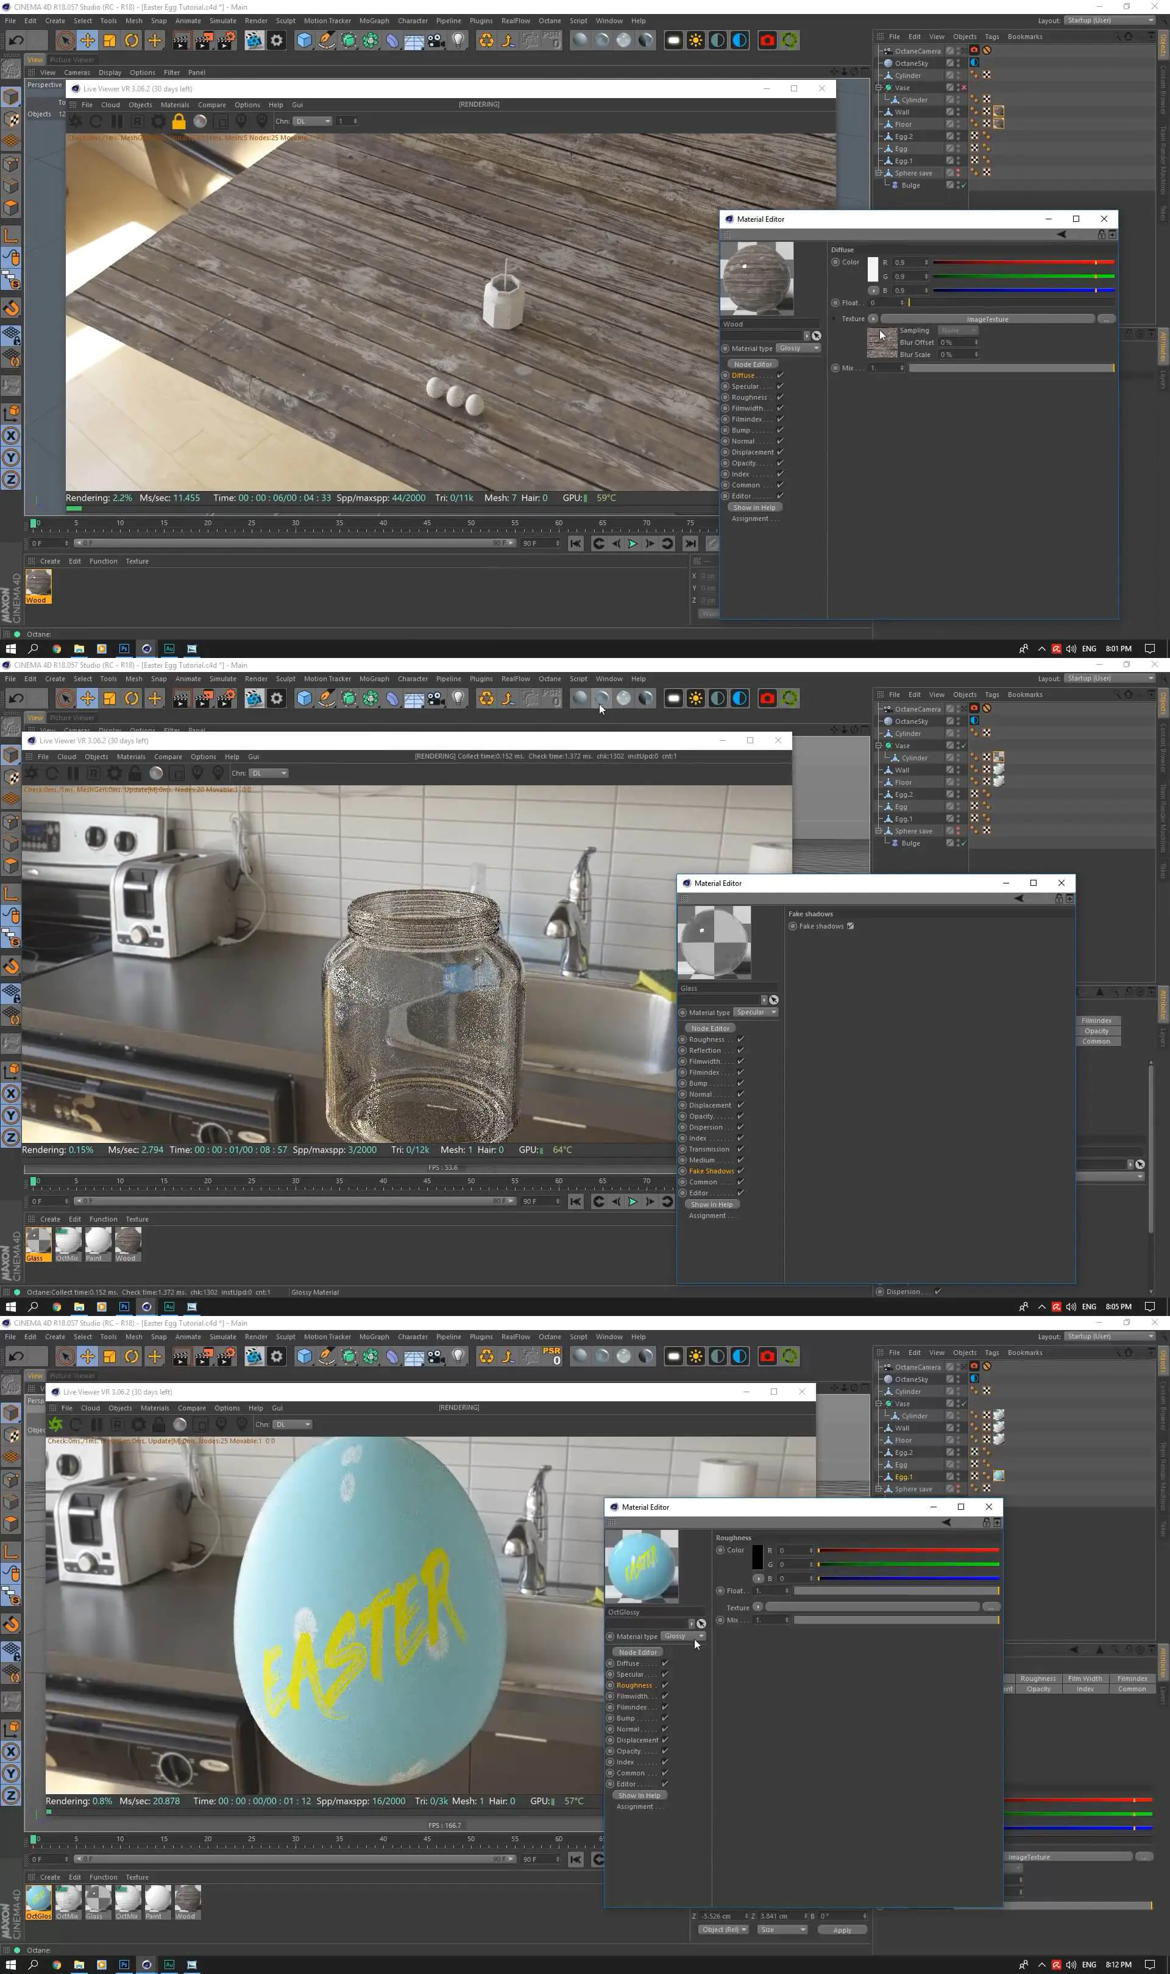1170x1974 pixels.
Task: Click the white Color swatch in the Wood Material Editor
Action: click(873, 269)
